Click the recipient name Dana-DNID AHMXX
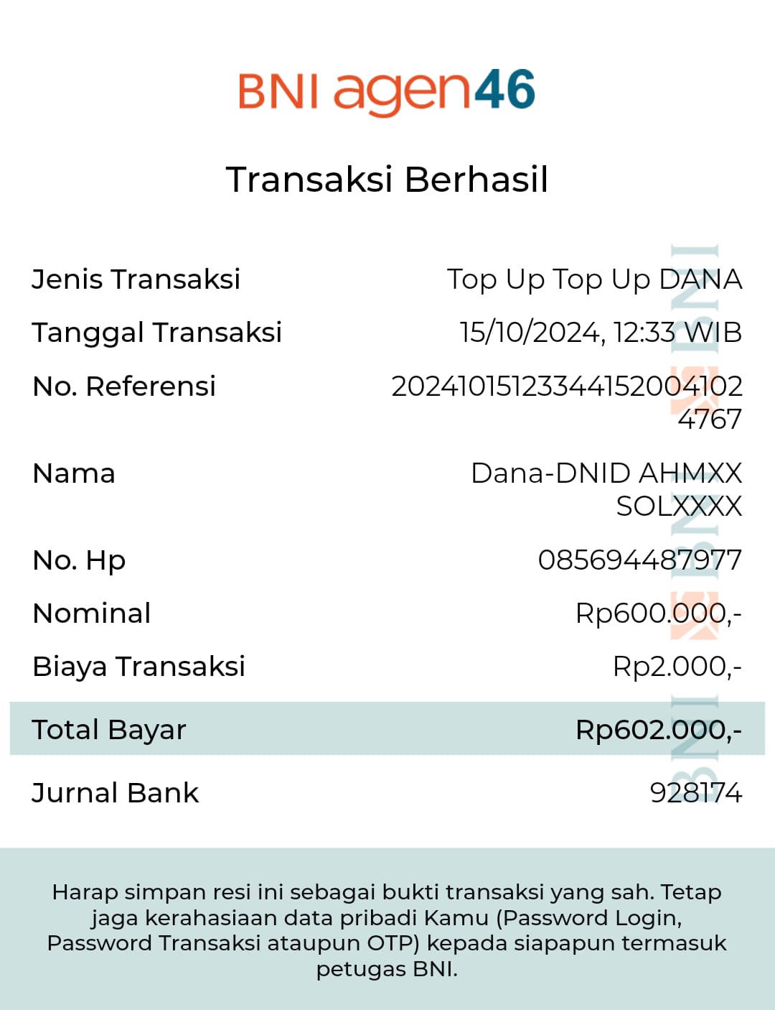The height and width of the screenshot is (1010, 775). [x=606, y=474]
